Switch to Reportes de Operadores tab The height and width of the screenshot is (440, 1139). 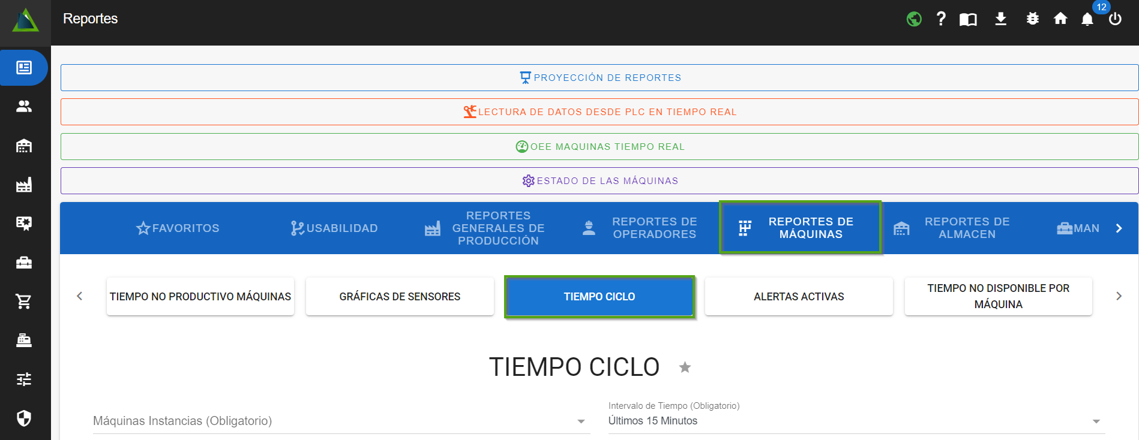point(640,228)
